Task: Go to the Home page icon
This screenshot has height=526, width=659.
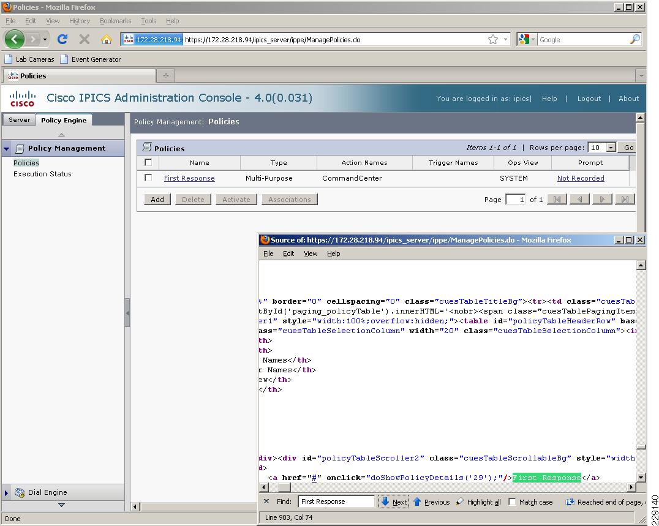Action: 107,39
